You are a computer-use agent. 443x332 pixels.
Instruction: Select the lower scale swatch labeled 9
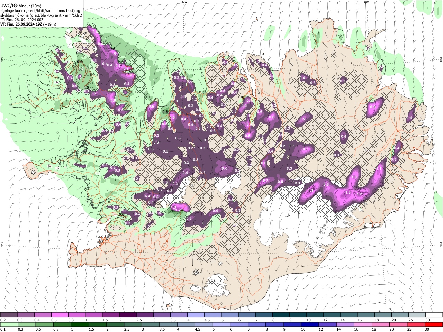pos(292,324)
